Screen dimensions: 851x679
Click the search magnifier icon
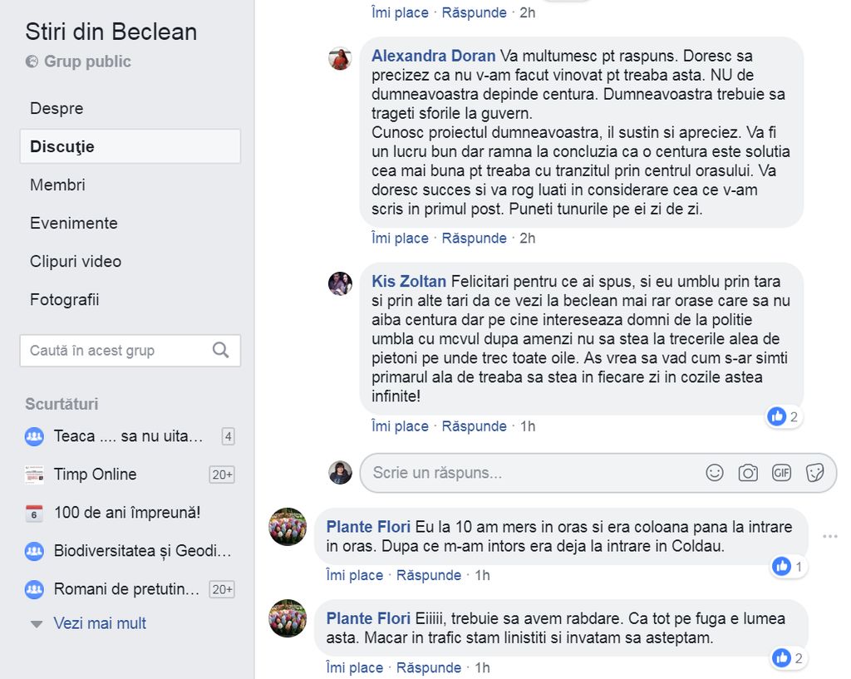tap(220, 350)
